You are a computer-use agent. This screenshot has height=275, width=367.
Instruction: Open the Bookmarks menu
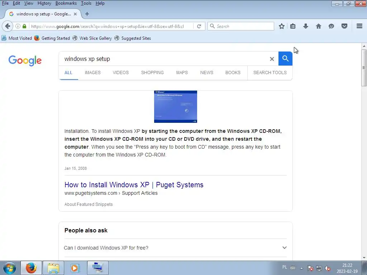tap(66, 3)
